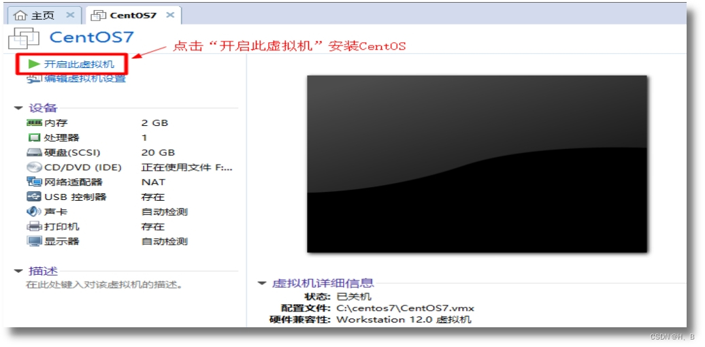Start VM via 开启此虚拟机 link
Screen dimensions: 705x347
click(79, 64)
